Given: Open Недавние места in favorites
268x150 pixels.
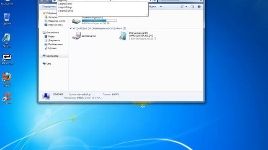Looking at the screenshot, I should tap(57, 21).
